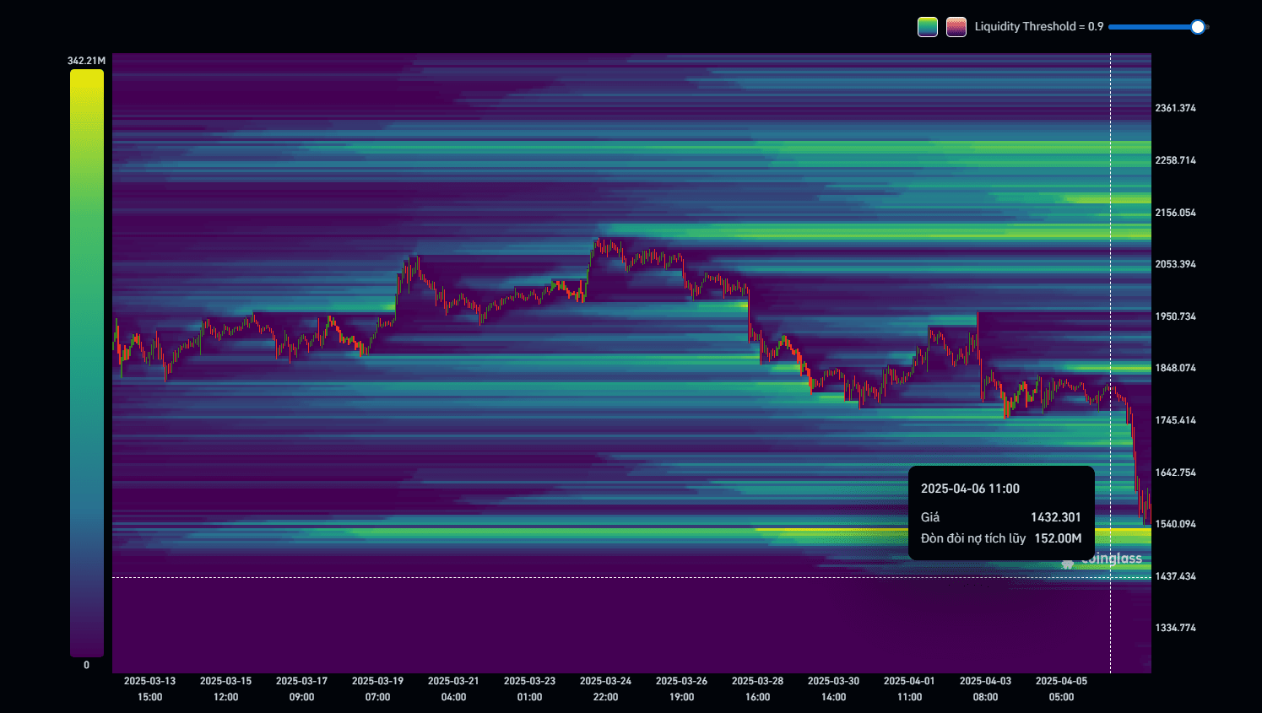Click the 'Liquidity Threshold = 0.9' label

coord(1039,27)
